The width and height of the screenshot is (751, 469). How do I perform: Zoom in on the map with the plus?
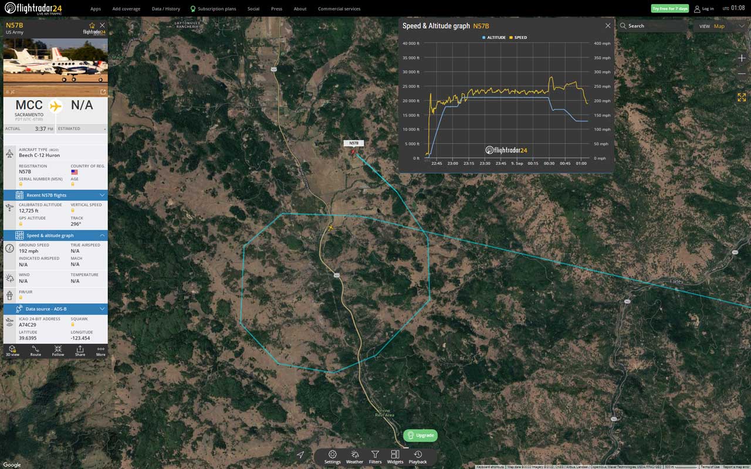(x=742, y=58)
